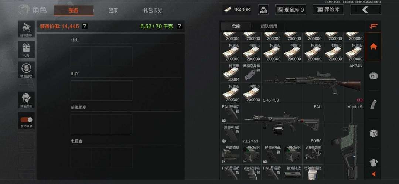The width and height of the screenshot is (399, 184).
Task: Open the 组队借用 warehouse tab
Action: [269, 26]
